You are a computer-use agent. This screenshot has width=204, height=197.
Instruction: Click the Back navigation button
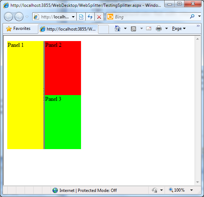(8, 17)
